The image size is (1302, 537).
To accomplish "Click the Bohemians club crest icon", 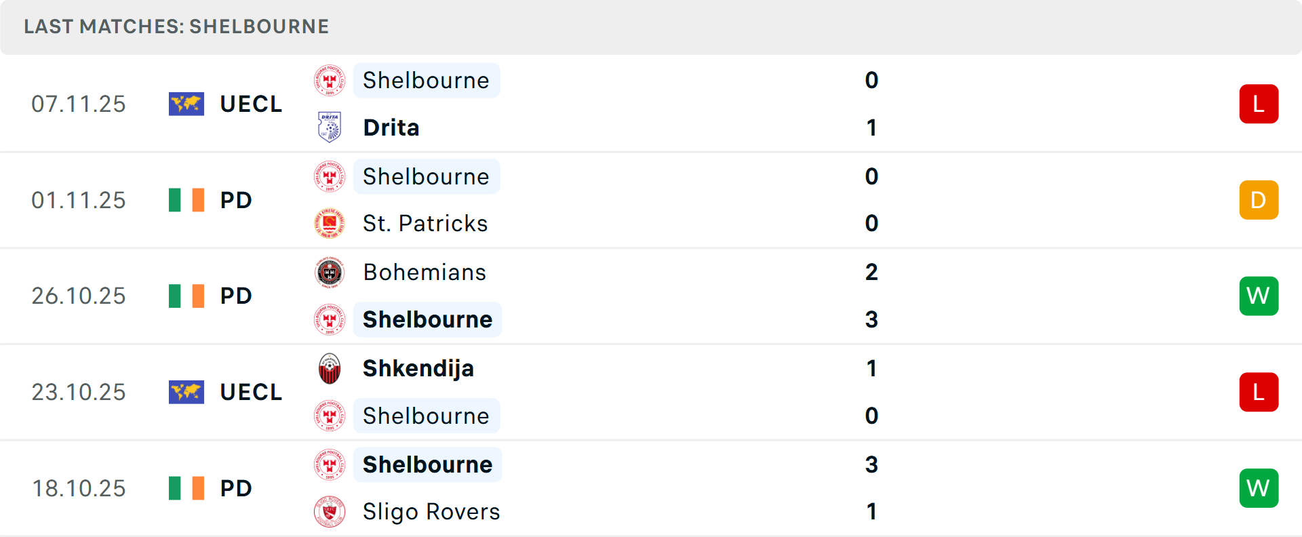I will (x=330, y=273).
